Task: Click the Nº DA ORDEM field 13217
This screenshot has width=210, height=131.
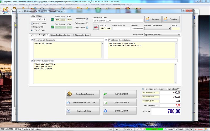Action: click(39, 19)
